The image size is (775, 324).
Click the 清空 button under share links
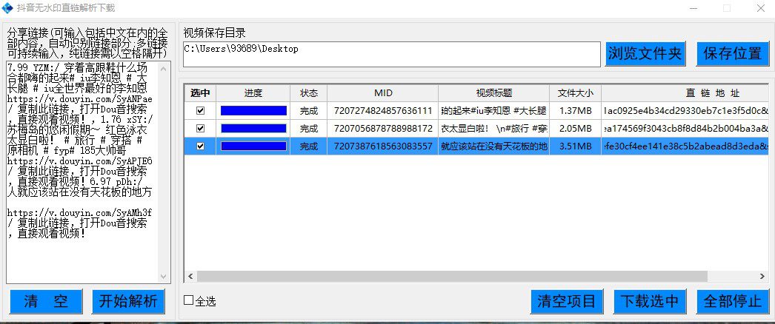click(x=46, y=301)
